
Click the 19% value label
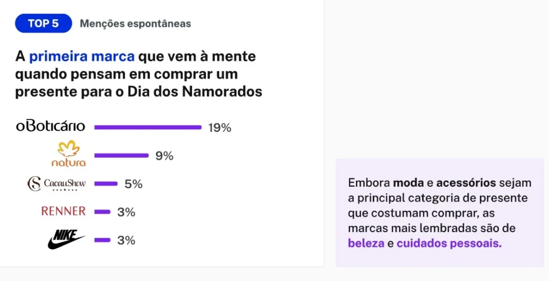pos(219,128)
